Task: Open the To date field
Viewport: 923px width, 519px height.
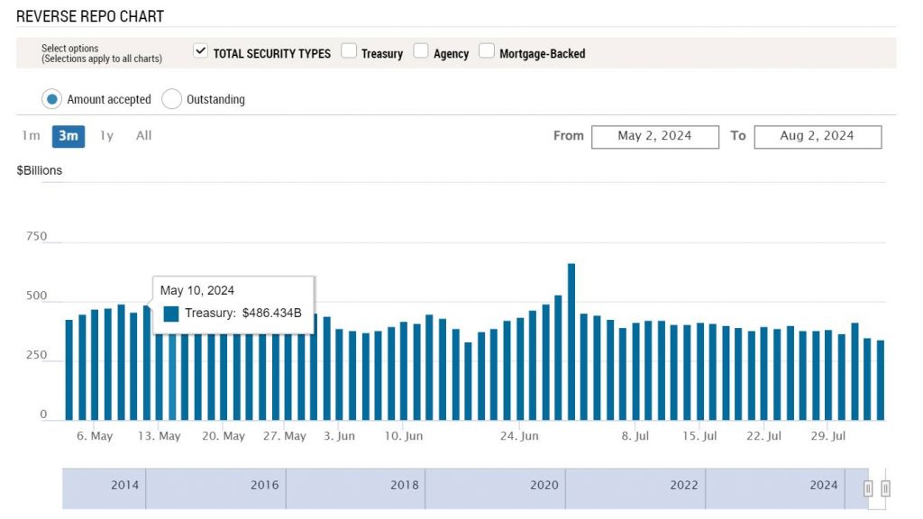Action: coord(817,136)
